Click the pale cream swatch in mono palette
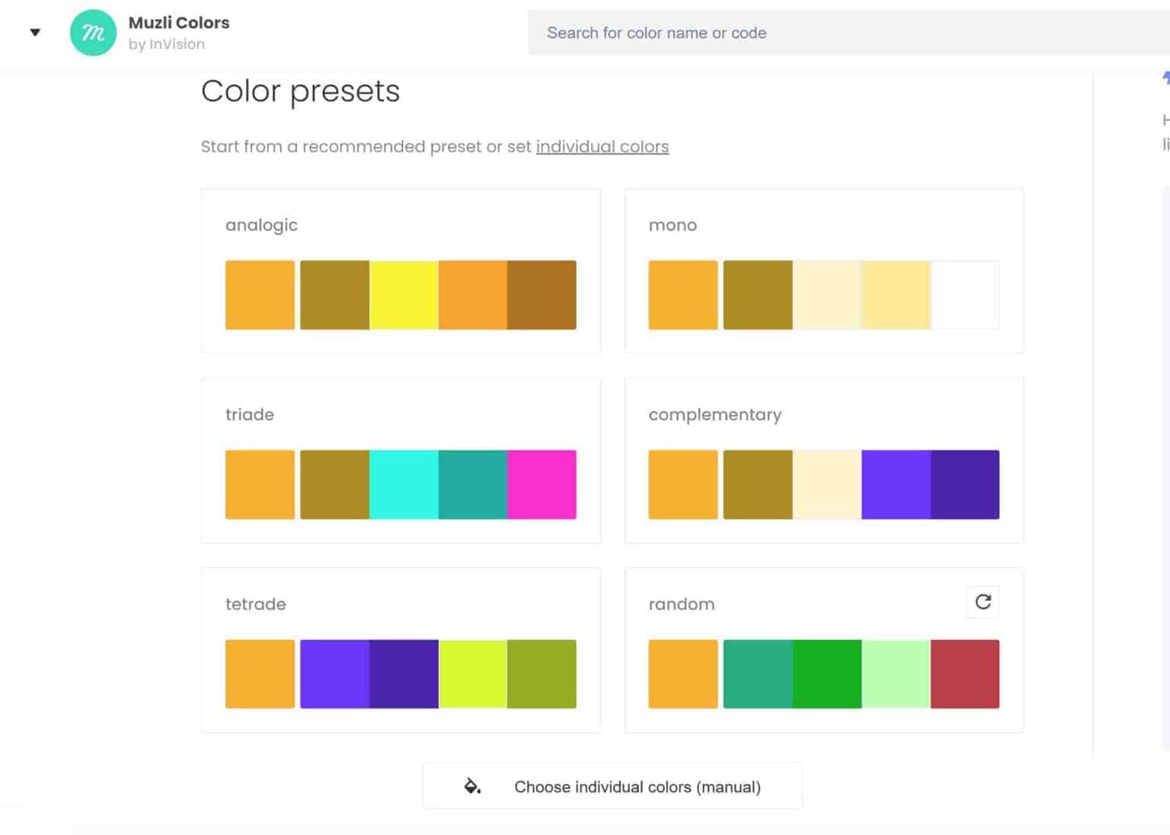Image resolution: width=1170 pixels, height=835 pixels. 827,295
